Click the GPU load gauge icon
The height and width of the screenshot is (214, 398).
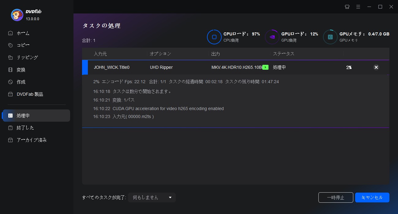click(x=272, y=37)
